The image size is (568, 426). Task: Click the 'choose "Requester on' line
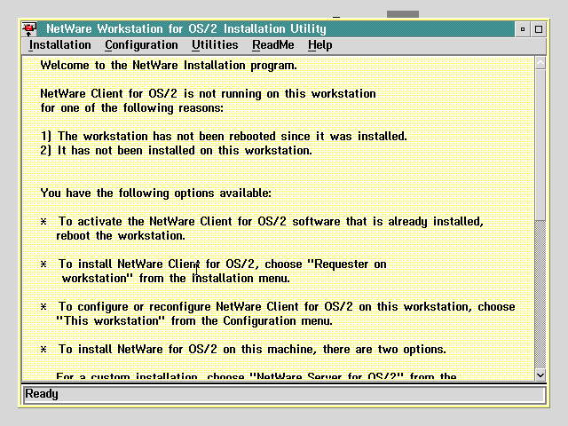[213, 264]
